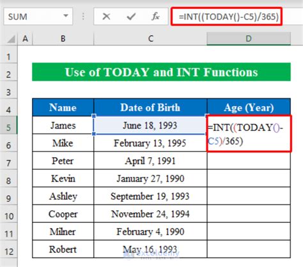Select row 7 header

pyautogui.click(x=8, y=160)
